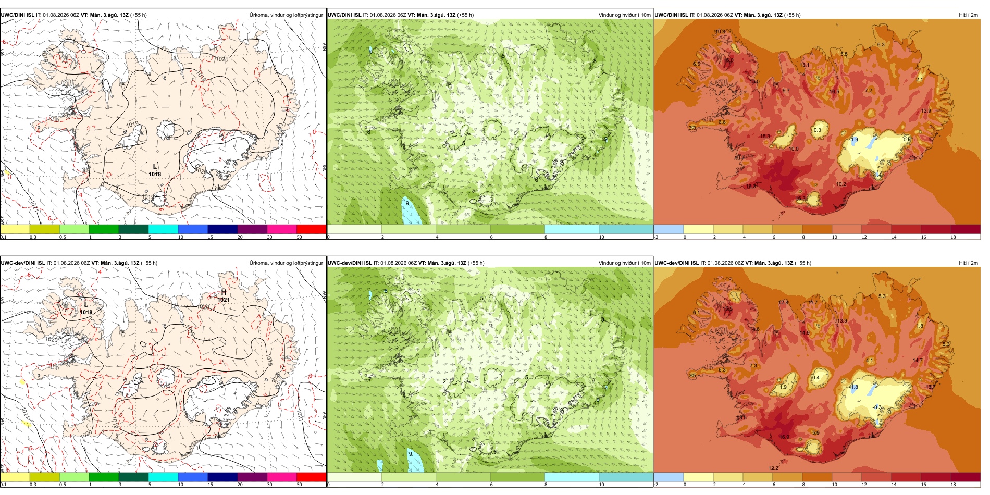The width and height of the screenshot is (990, 495).
Task: Click the '4.1' temperature value on UWC-dev temperature map
Action: [x=869, y=361]
